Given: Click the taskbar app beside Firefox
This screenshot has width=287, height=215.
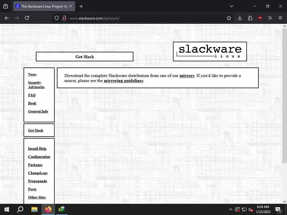Looking at the screenshot, I should coord(62,209).
